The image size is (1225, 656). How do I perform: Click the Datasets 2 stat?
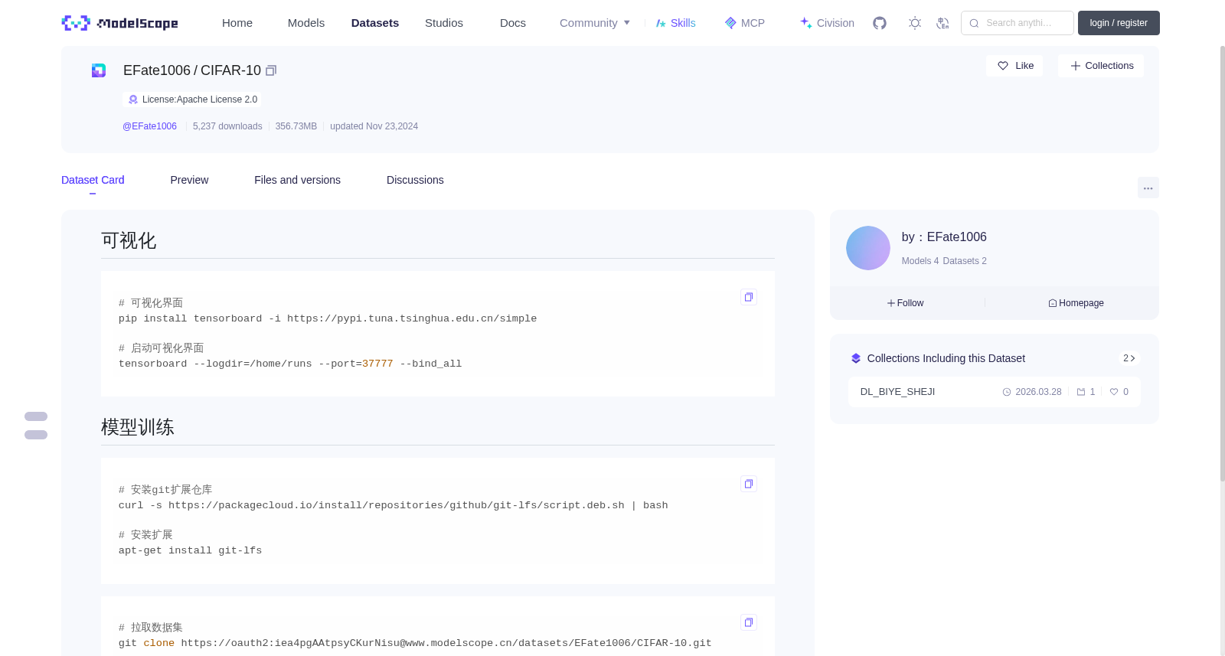[965, 261]
